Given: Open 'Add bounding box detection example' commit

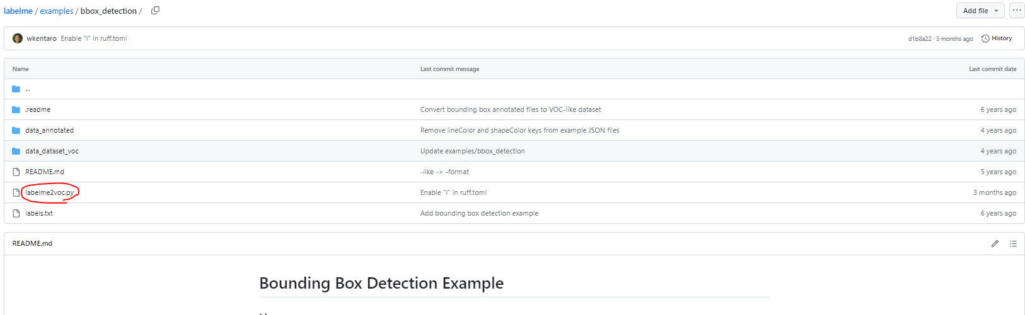Looking at the screenshot, I should click(479, 213).
